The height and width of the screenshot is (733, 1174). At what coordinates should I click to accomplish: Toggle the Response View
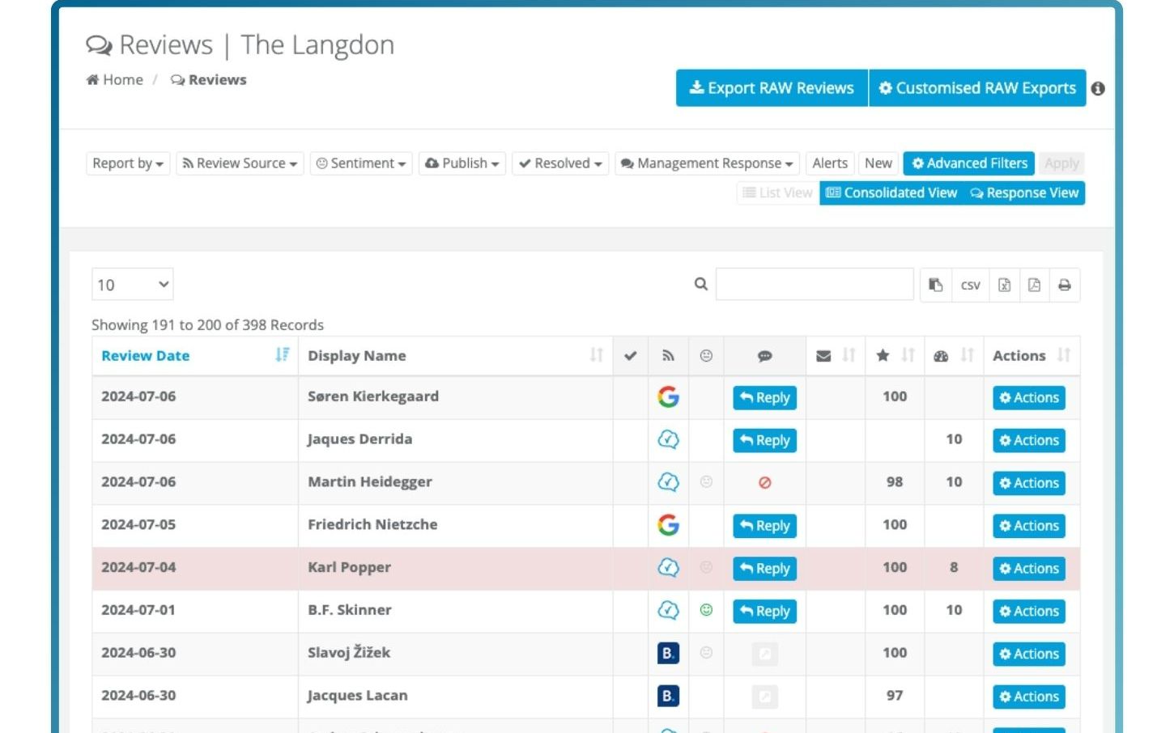[1024, 193]
